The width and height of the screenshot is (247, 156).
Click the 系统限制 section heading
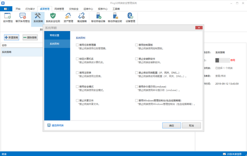[81, 38]
